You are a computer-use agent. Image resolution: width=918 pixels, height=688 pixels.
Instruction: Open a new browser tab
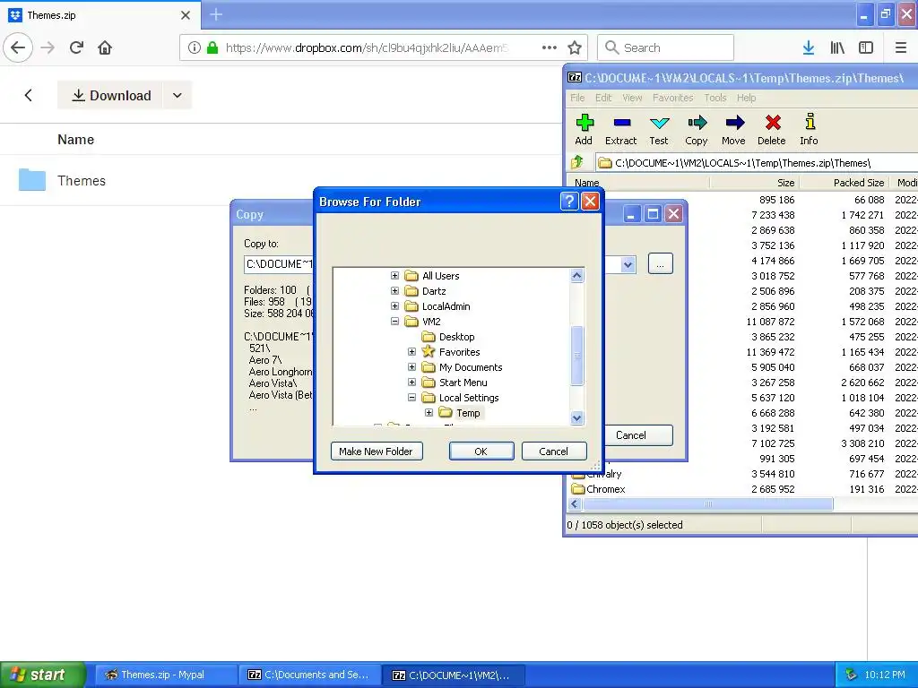pyautogui.click(x=216, y=14)
